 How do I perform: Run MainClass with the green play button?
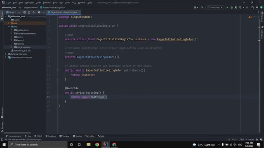point(227,7)
